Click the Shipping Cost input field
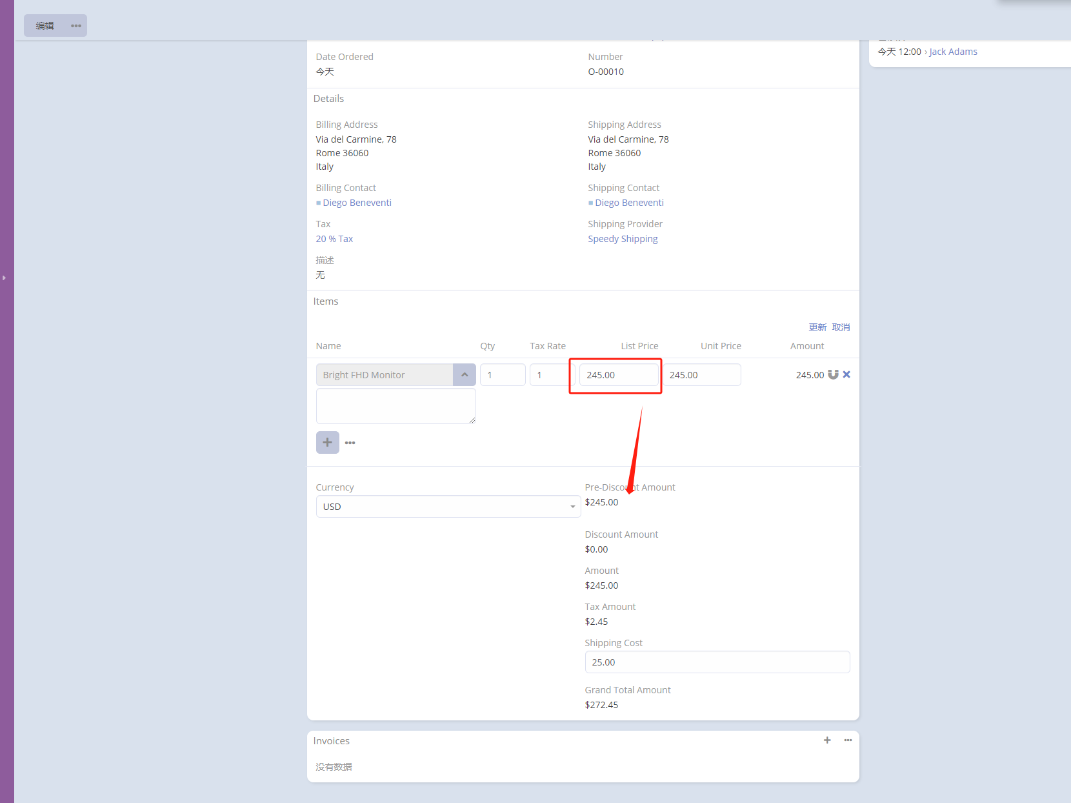Screen dimensions: 1071x803 pos(717,662)
